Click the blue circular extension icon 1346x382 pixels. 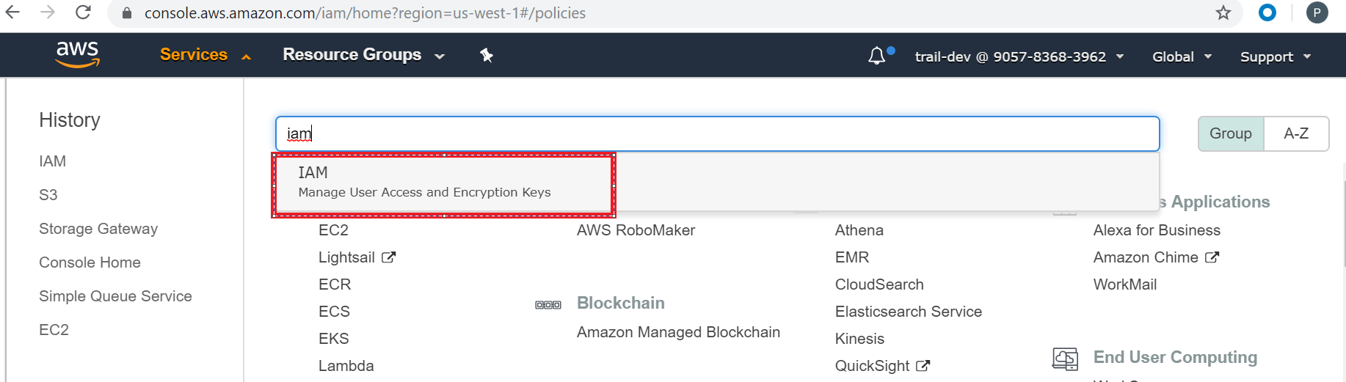click(1267, 12)
